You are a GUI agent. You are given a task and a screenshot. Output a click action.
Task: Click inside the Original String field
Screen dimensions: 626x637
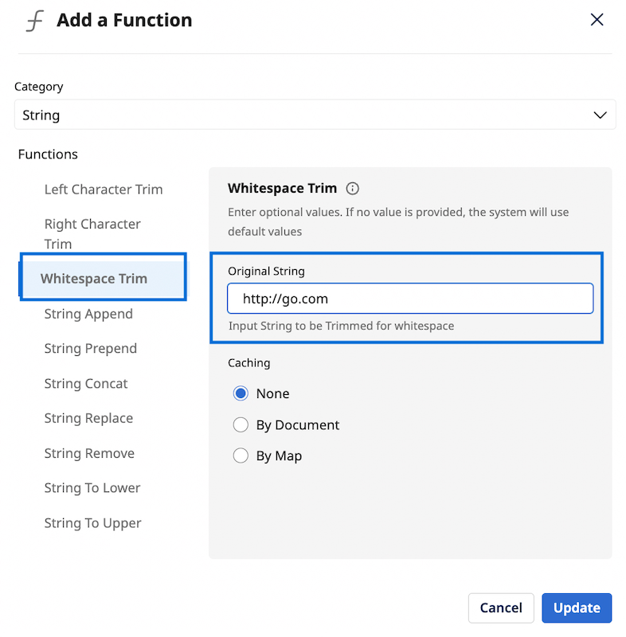pyautogui.click(x=410, y=299)
